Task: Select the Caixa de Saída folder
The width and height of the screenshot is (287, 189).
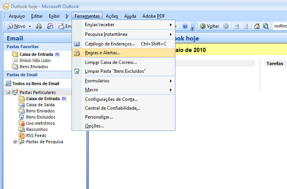Action: 37,105
